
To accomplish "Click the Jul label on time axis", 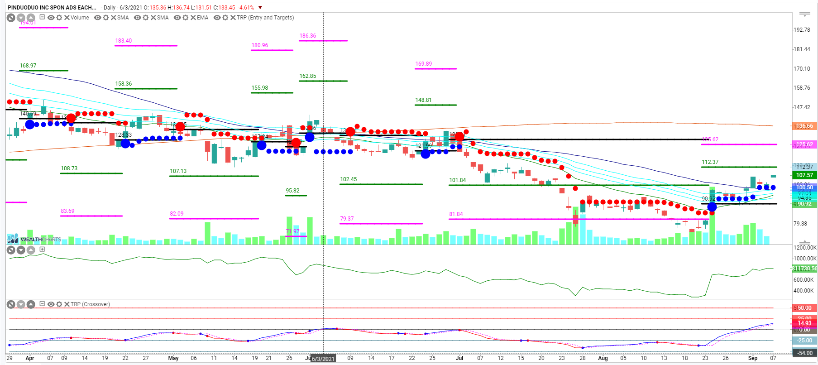I will [x=459, y=358].
